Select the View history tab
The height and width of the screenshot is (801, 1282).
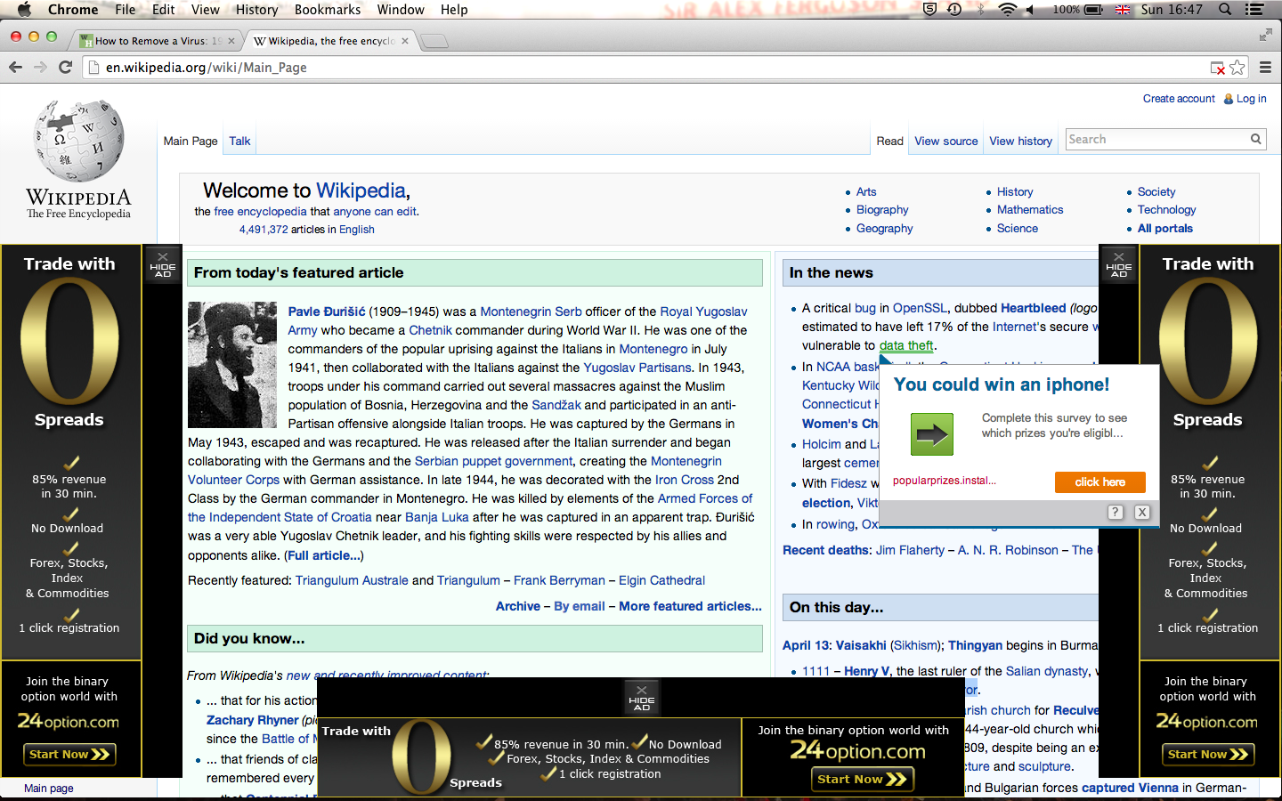pos(1021,141)
